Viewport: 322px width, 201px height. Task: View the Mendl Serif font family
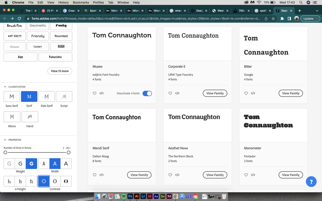(x=139, y=175)
